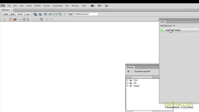Click the Visual Aids eye icon

pyautogui.click(x=60, y=14)
